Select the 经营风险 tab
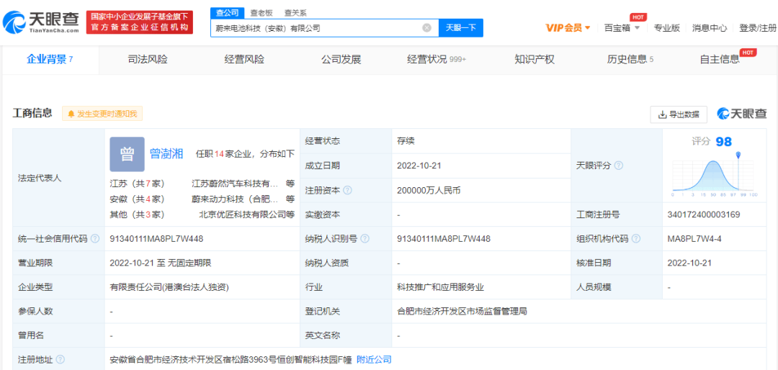The image size is (778, 370). click(245, 60)
